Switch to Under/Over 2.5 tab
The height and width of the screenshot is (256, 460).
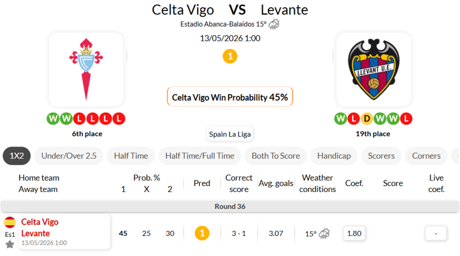coord(69,156)
